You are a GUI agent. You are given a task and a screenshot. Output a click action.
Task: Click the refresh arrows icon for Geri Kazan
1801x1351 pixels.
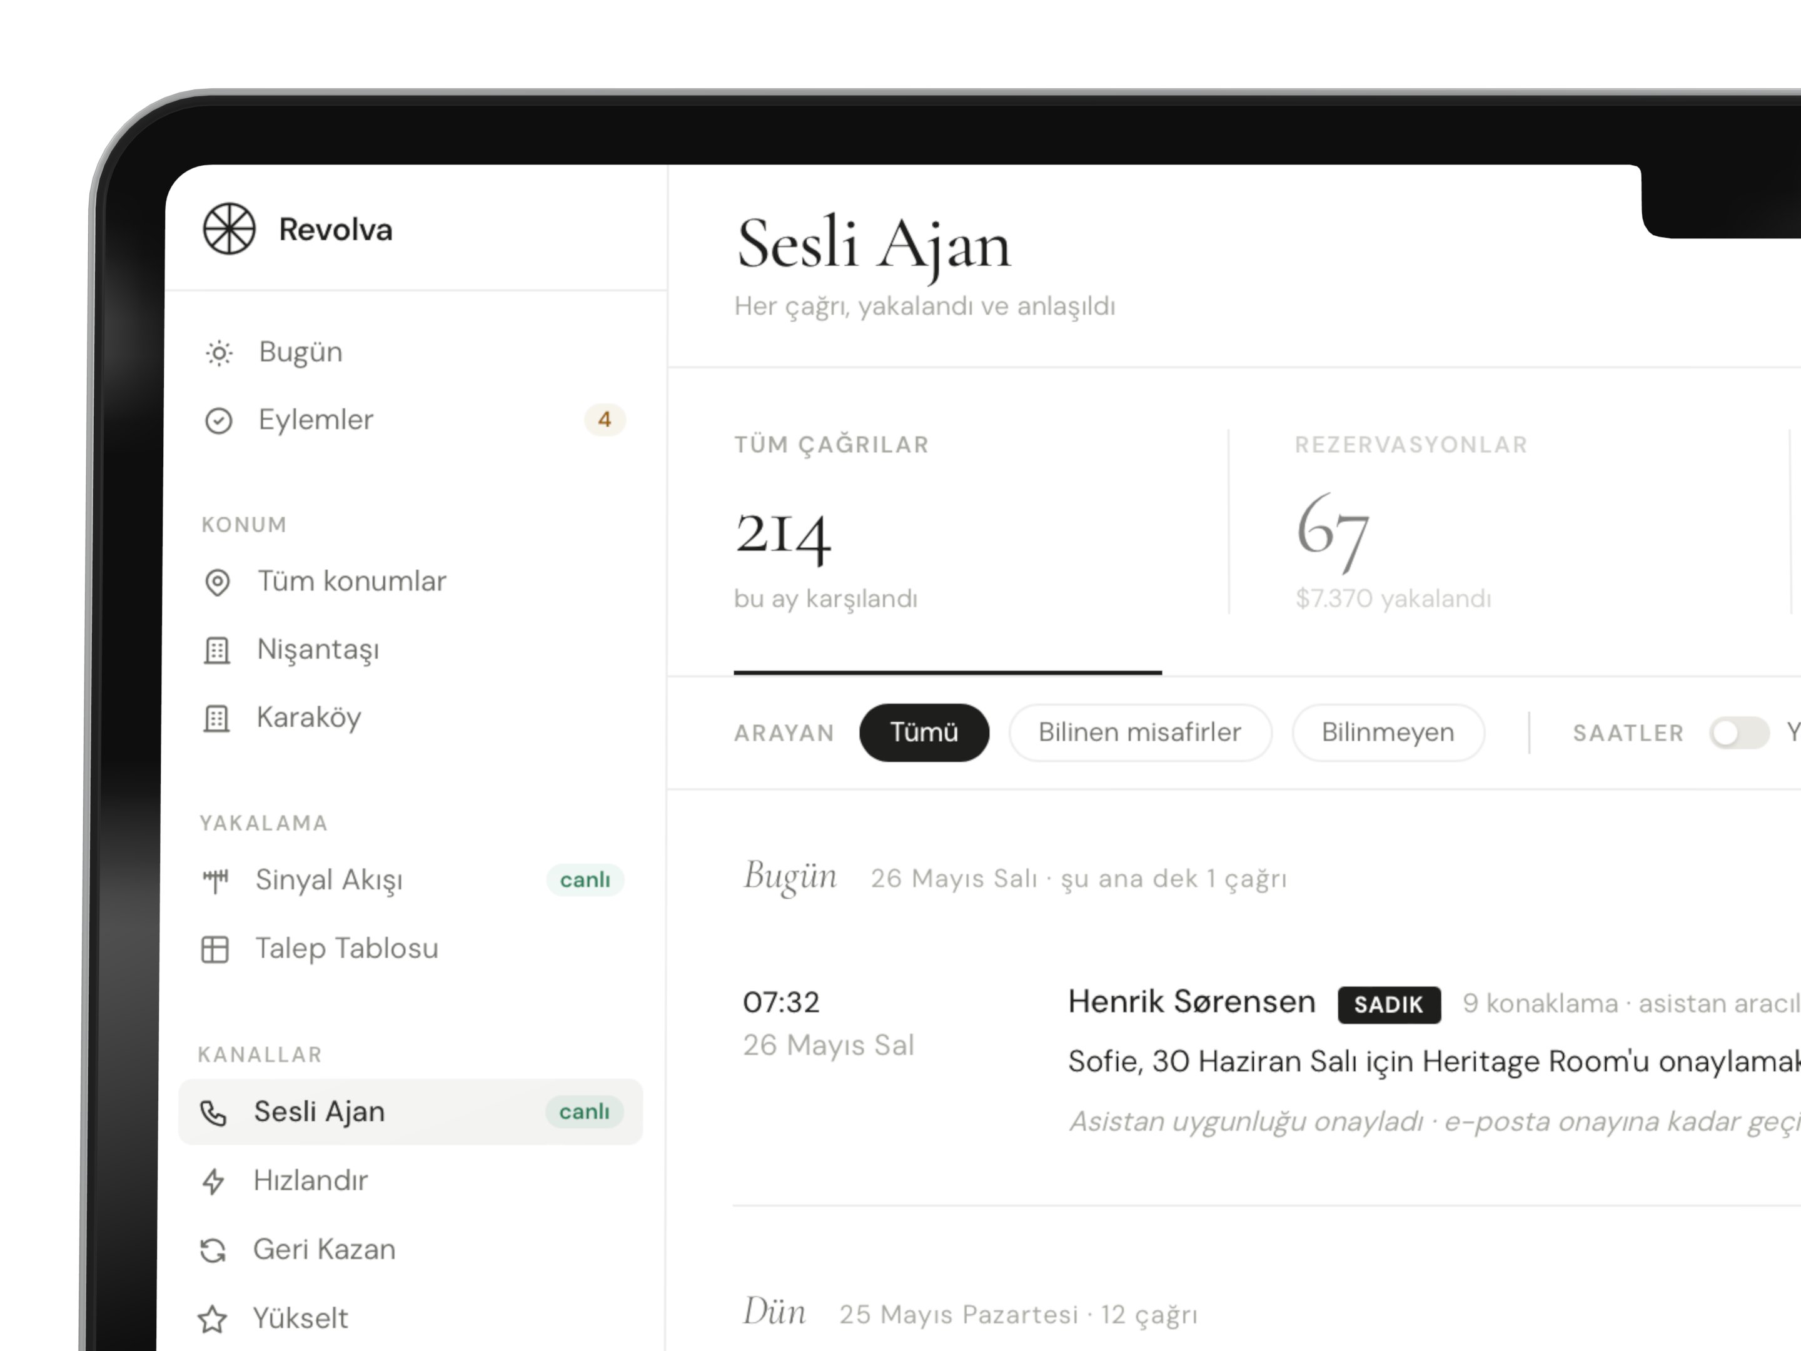[213, 1250]
